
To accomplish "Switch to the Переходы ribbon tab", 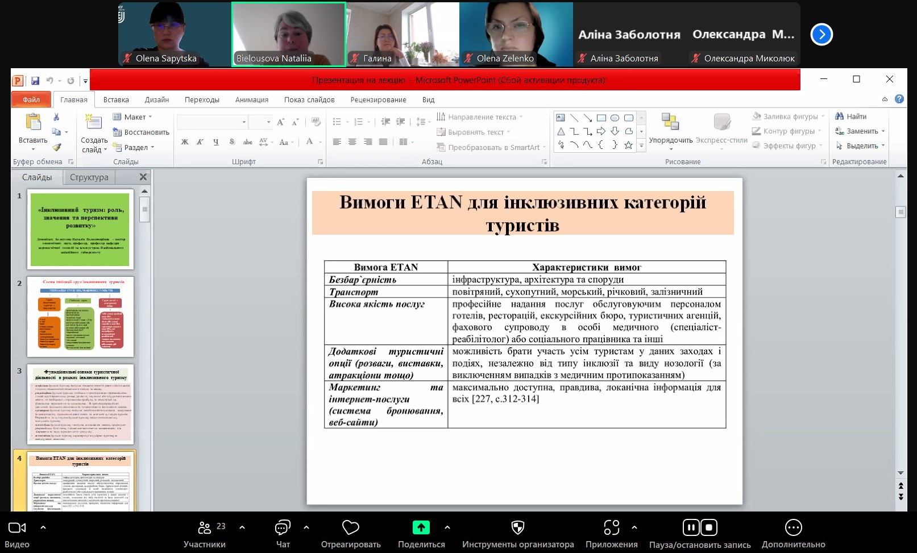I will click(x=202, y=99).
